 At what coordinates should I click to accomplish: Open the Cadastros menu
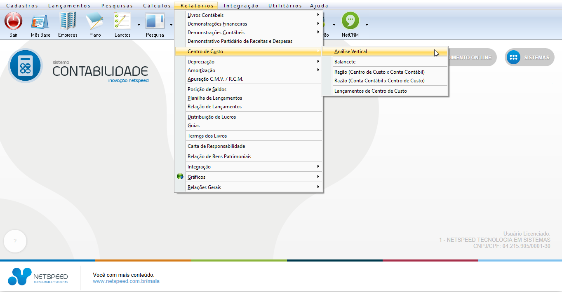22,6
